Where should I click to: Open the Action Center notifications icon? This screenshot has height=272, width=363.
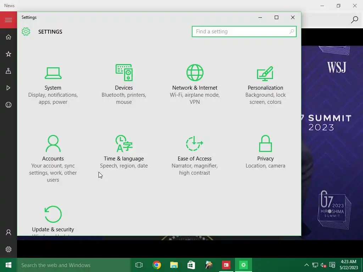click(332, 265)
